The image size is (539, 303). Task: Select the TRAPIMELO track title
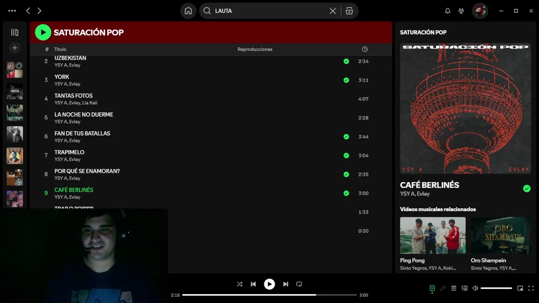pyautogui.click(x=69, y=152)
